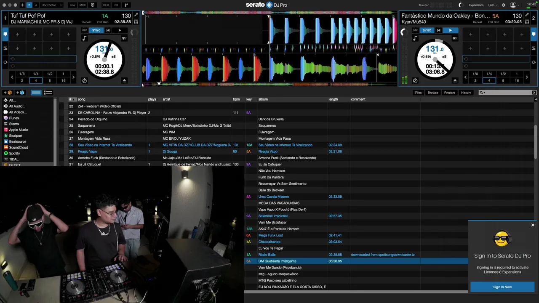
Task: Toggle Repeat on deck 1
Action: pos(87,22)
